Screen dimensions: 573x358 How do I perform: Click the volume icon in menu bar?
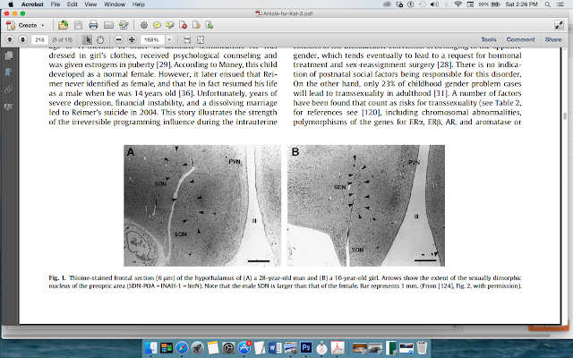(434, 4)
